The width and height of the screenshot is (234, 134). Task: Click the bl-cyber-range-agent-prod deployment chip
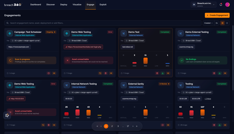pos(25,41)
